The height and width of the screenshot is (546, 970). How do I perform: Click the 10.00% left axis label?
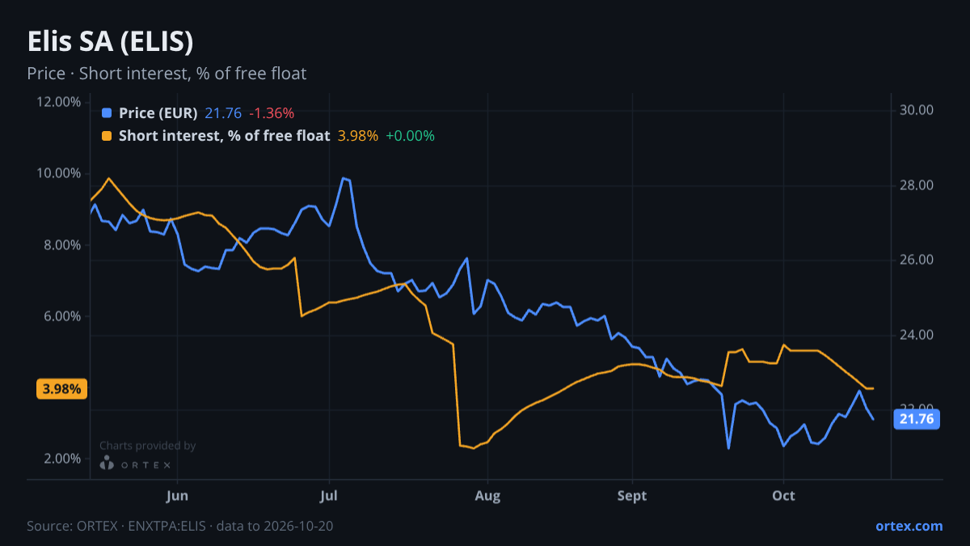[58, 173]
